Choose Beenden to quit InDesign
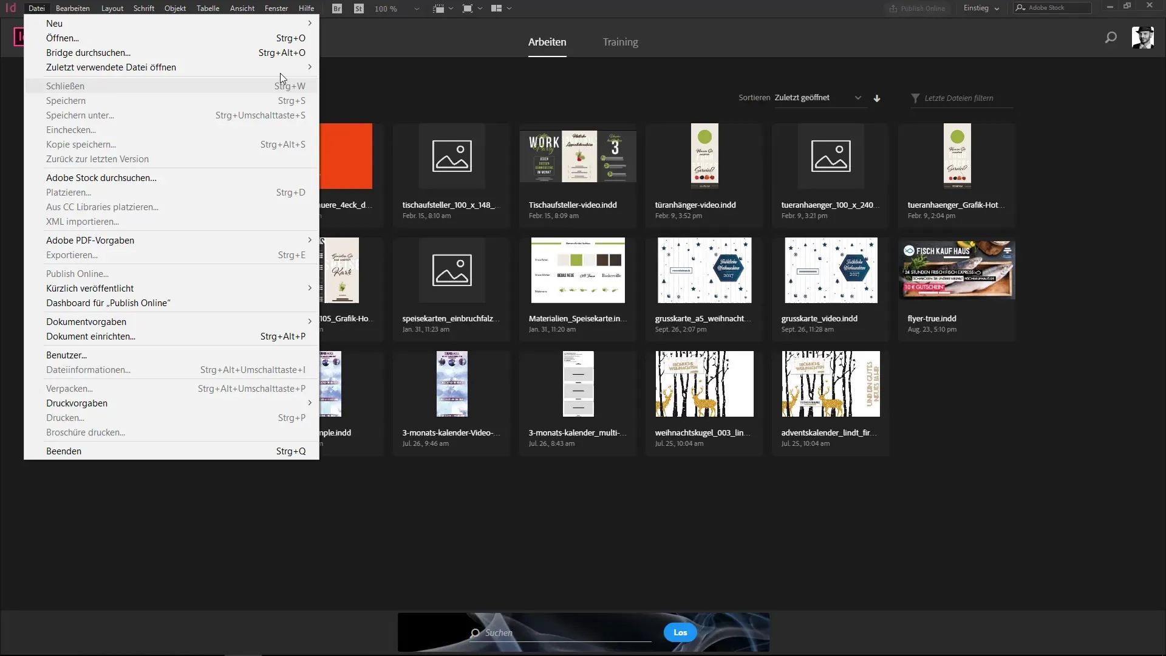The height and width of the screenshot is (656, 1166). click(x=172, y=451)
